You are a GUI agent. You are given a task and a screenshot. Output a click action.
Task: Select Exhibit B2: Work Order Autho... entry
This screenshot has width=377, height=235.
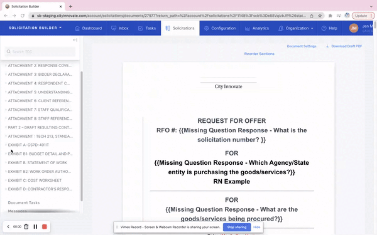tap(40, 172)
